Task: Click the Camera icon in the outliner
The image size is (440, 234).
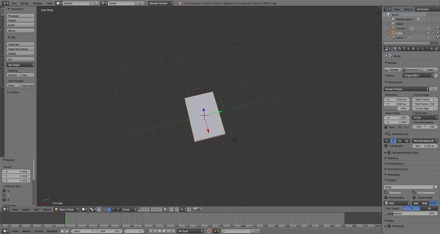Action: point(394,28)
